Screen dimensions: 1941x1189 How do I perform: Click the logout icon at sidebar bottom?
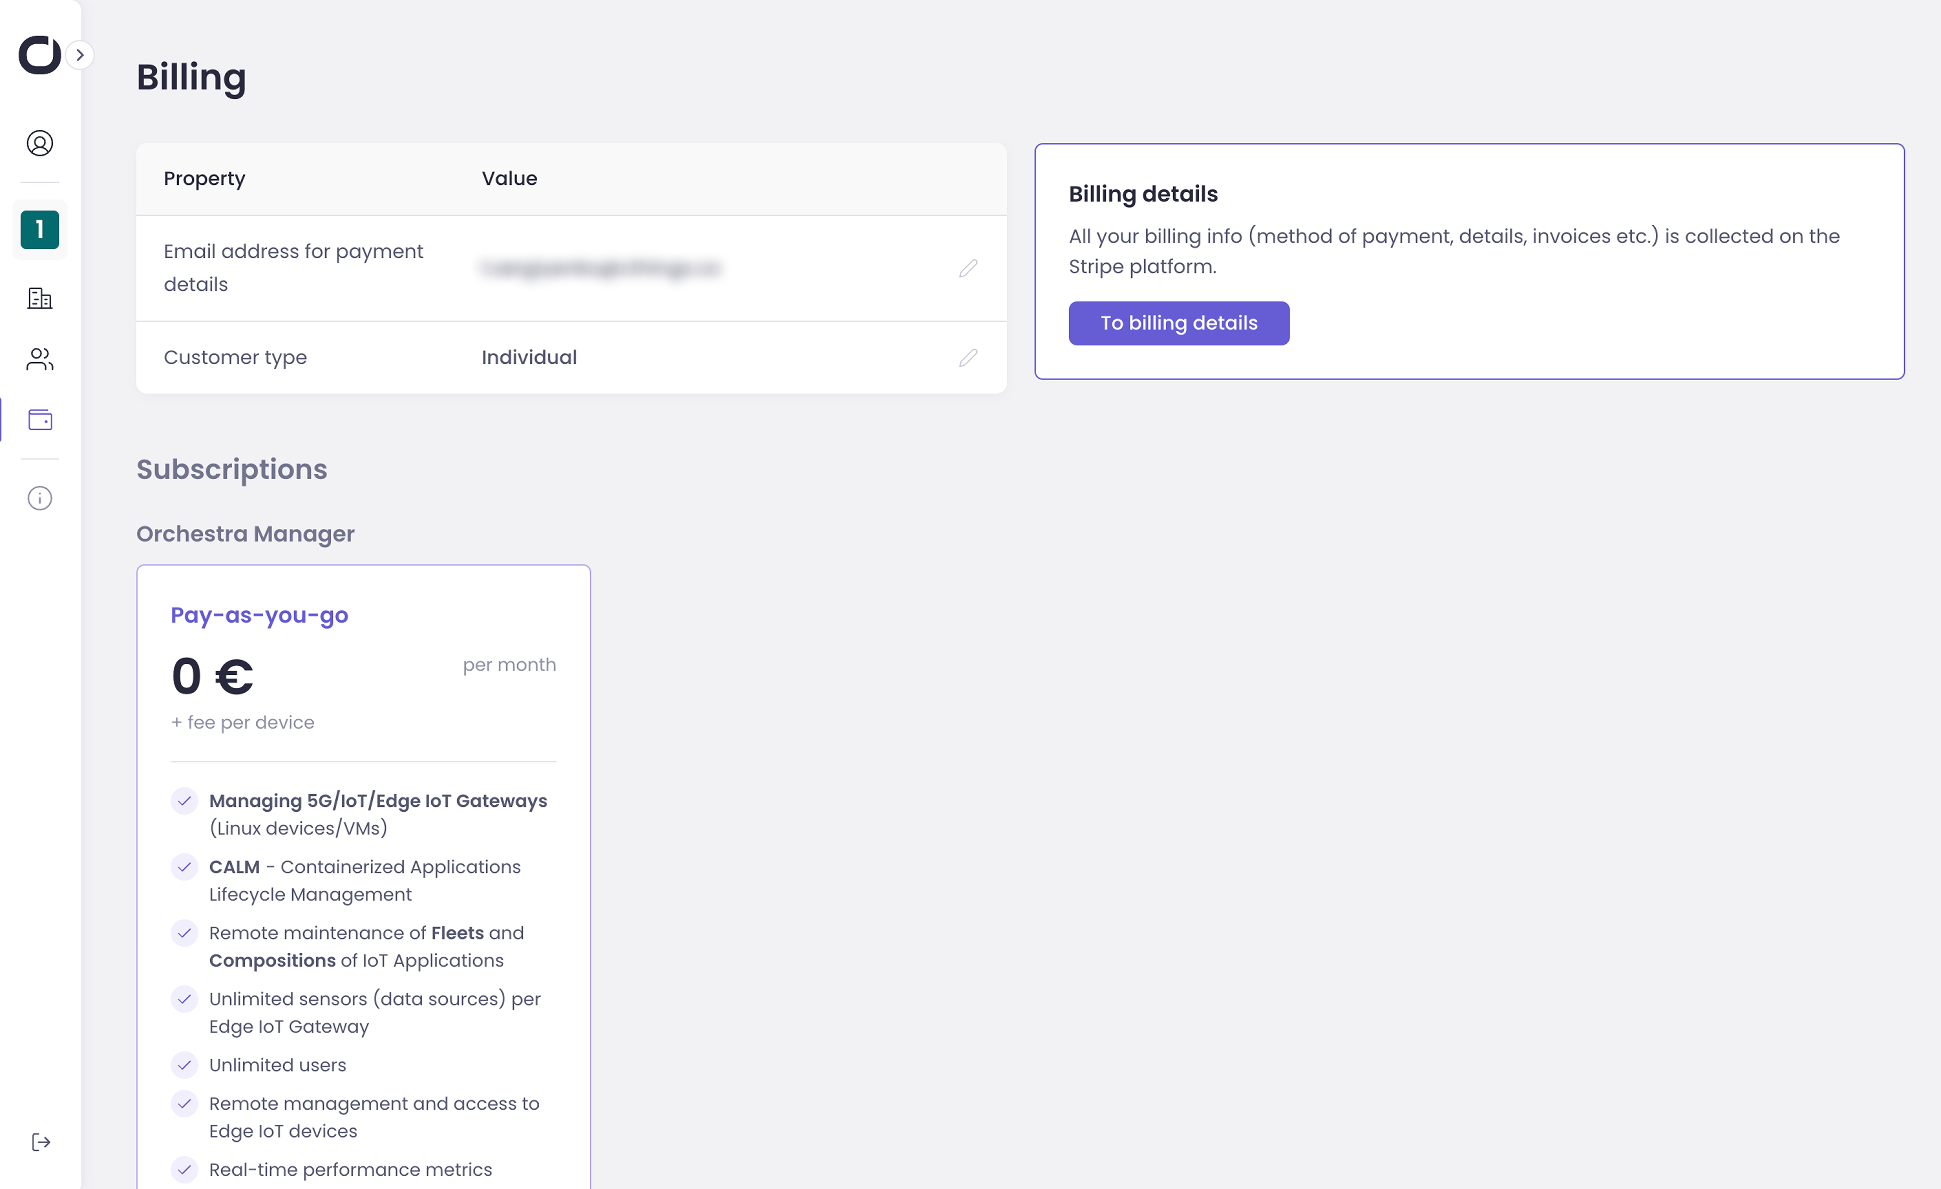pos(41,1143)
